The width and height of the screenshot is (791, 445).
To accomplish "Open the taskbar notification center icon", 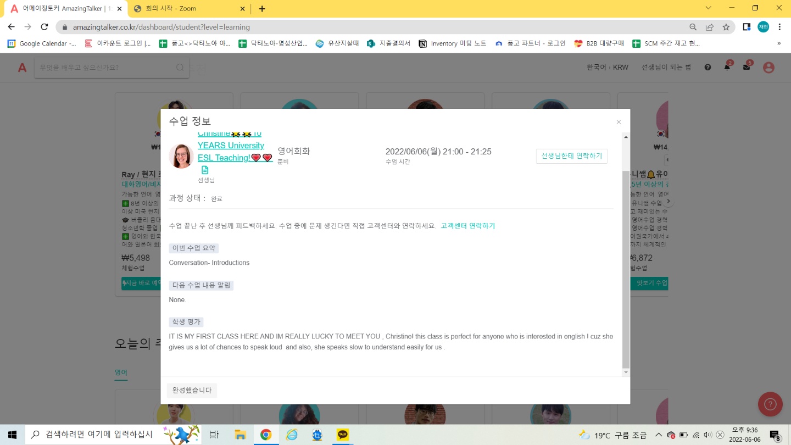I will pos(775,435).
